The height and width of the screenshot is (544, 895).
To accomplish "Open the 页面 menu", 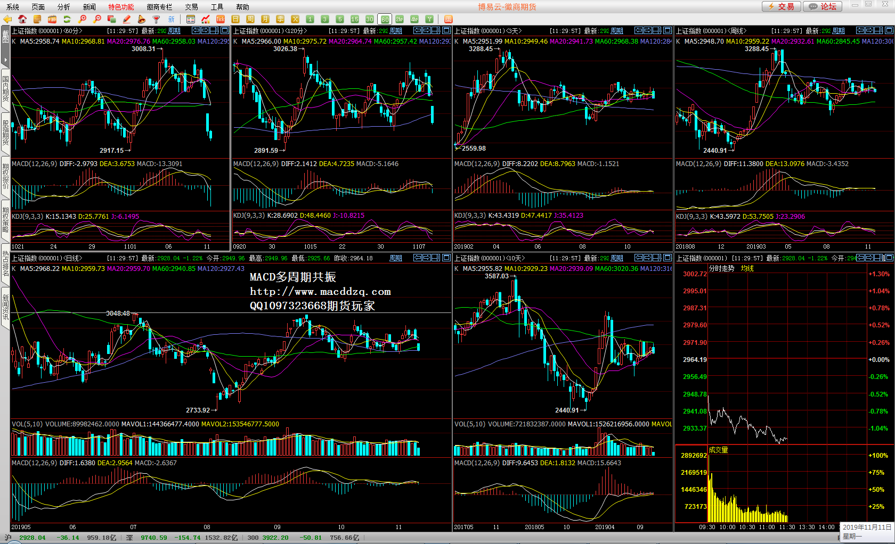I will click(38, 7).
